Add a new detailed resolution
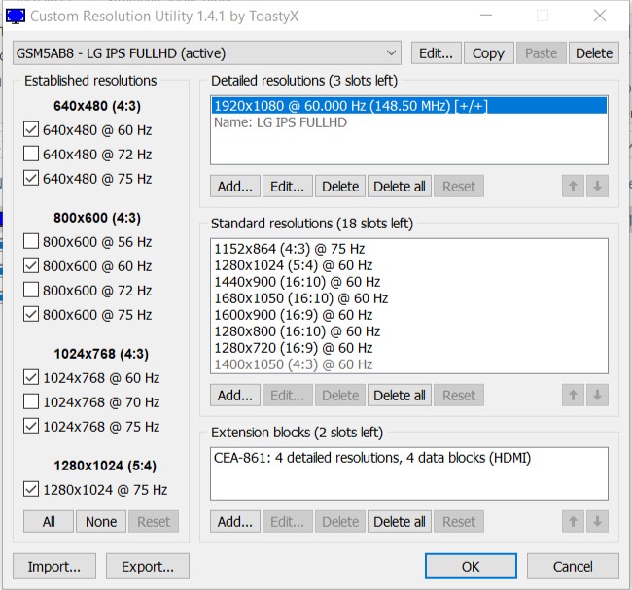The width and height of the screenshot is (632, 590). tap(234, 186)
